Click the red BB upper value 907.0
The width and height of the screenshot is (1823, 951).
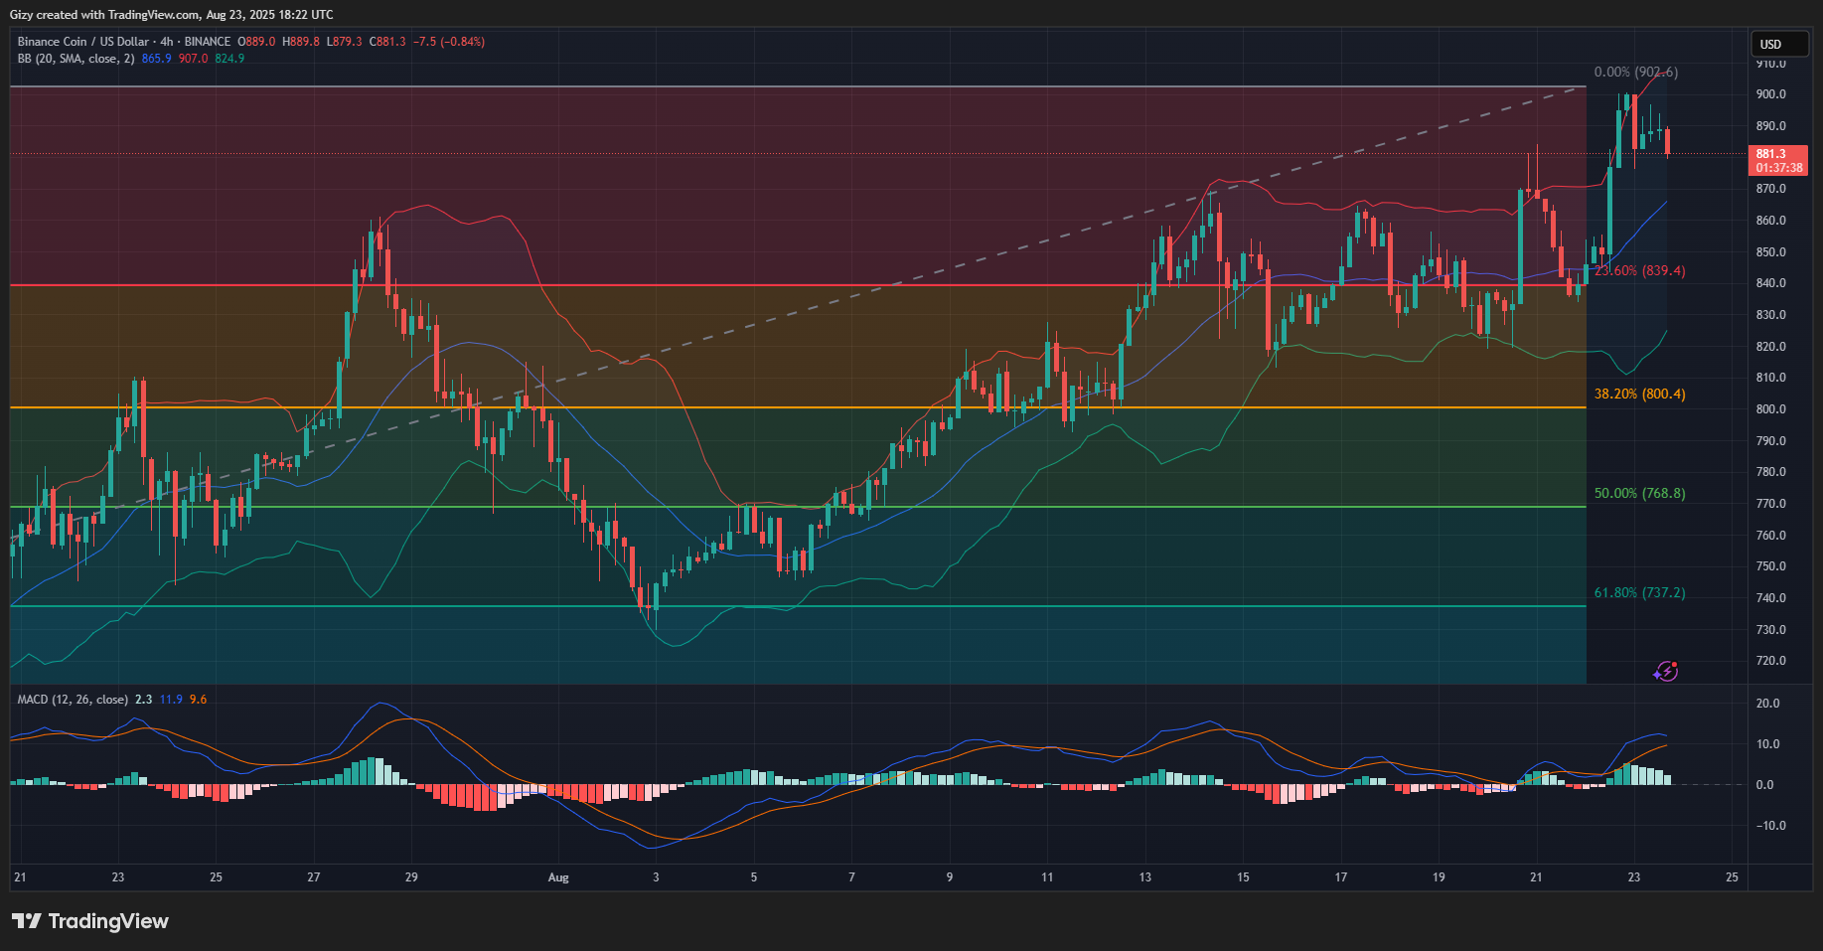193,59
